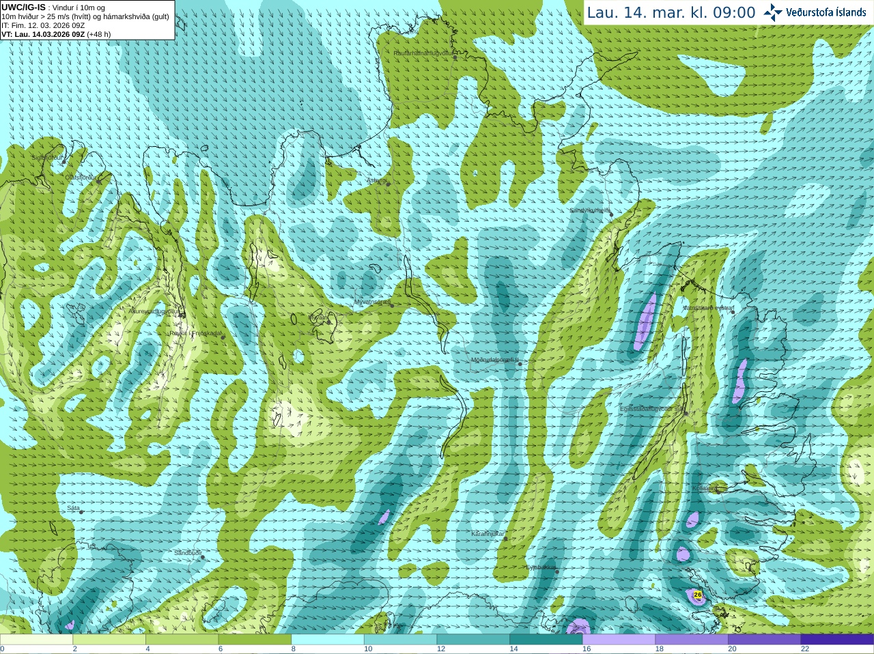Click the Egilsstaðaflugvöllur station label
Screen dimensions: 874x654
[x=651, y=409]
